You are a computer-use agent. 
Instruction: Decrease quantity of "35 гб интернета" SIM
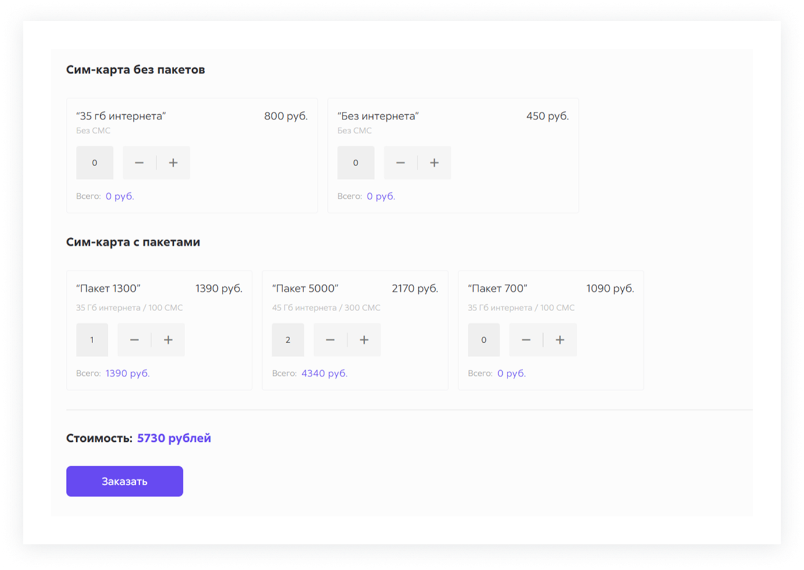click(139, 163)
